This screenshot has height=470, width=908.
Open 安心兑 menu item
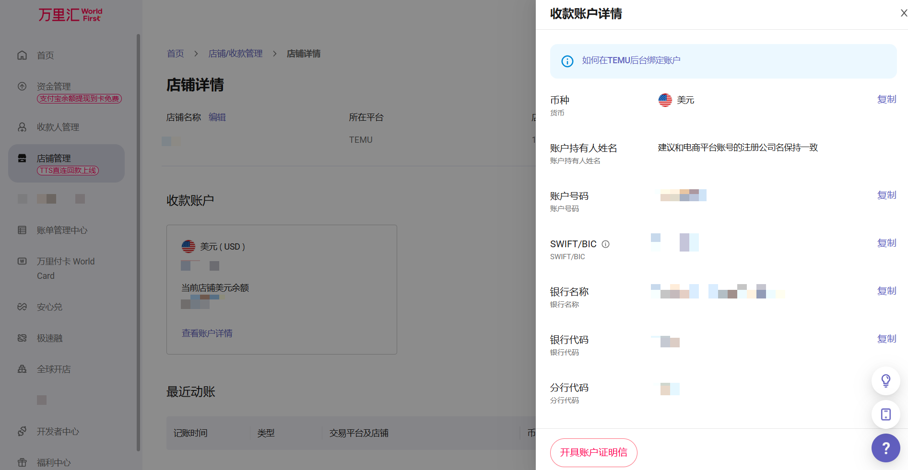tap(49, 307)
